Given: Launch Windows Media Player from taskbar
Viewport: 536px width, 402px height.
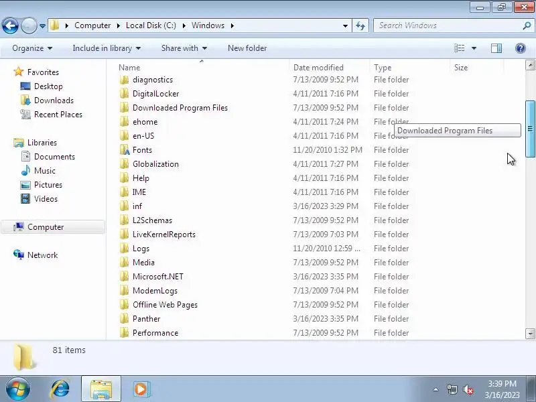Looking at the screenshot, I should 141,389.
